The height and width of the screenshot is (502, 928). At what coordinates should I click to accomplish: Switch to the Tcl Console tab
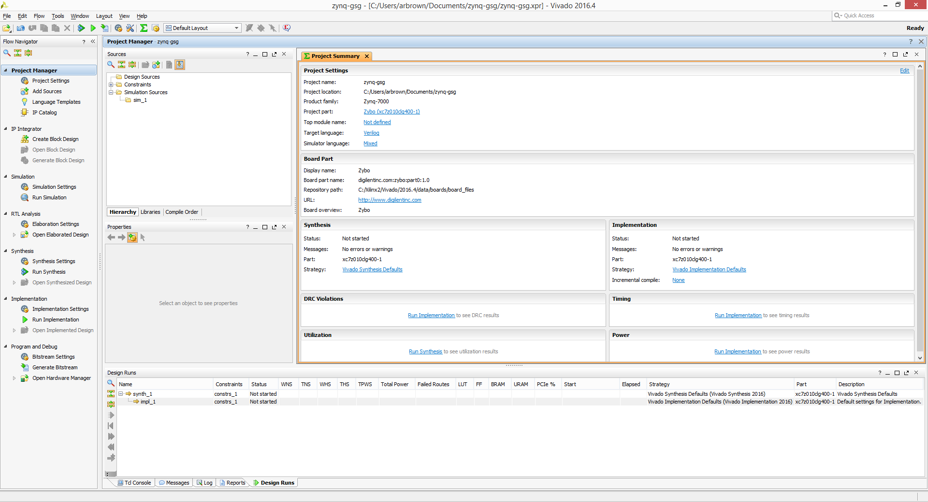(x=134, y=483)
